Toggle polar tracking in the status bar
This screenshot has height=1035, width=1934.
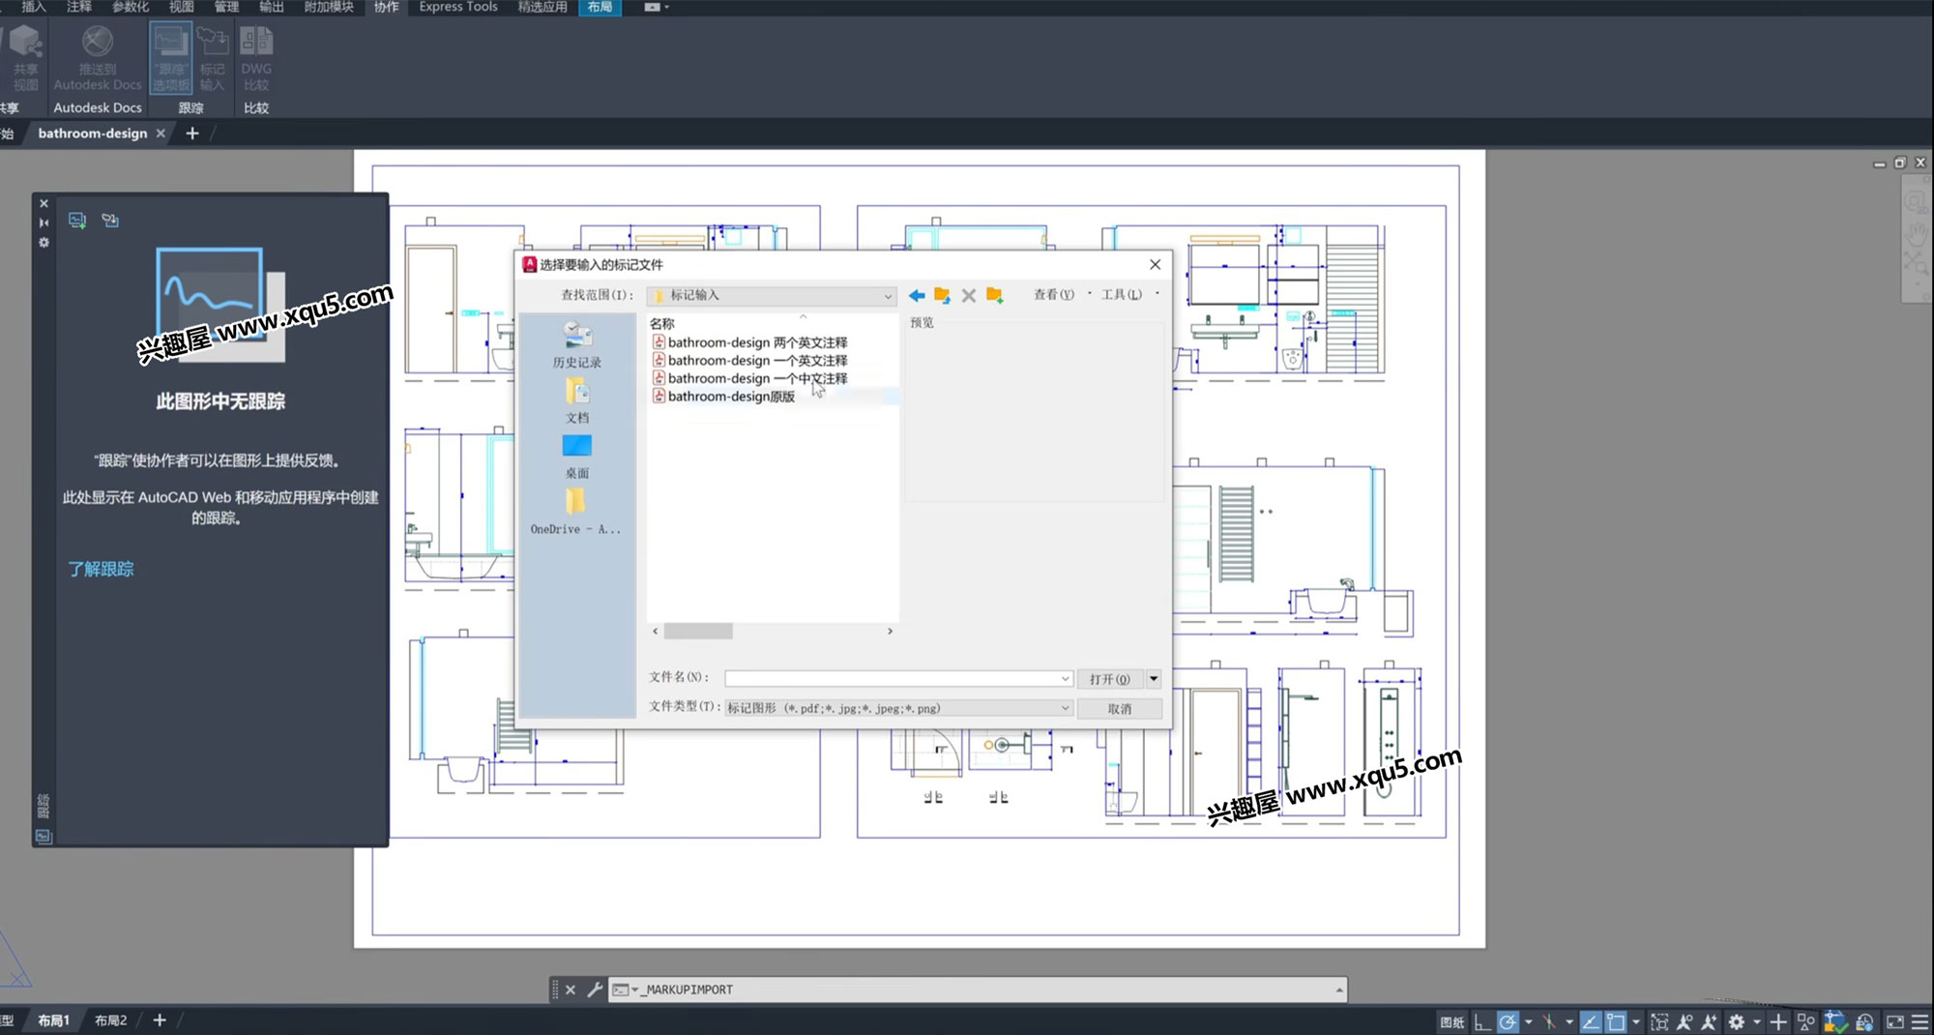(x=1508, y=1021)
